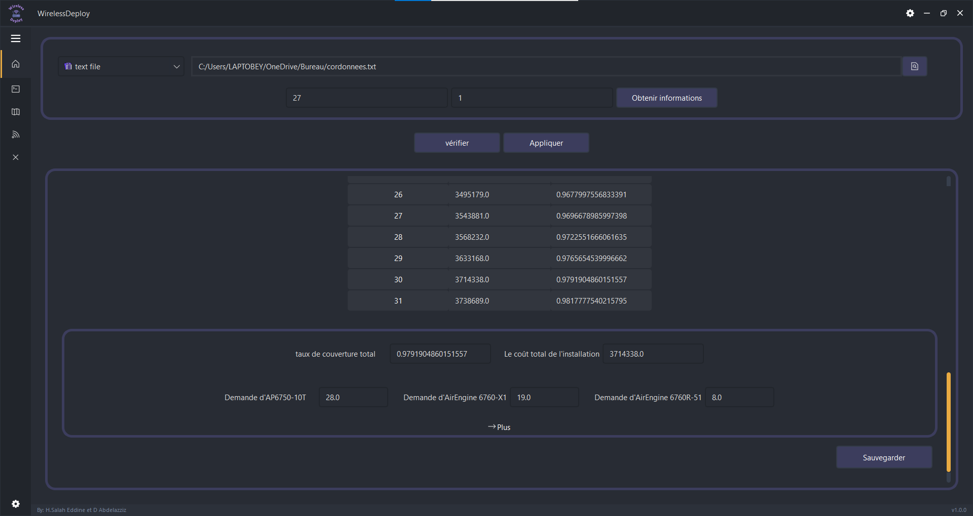
Task: Open settings gear in title bar
Action: [910, 13]
